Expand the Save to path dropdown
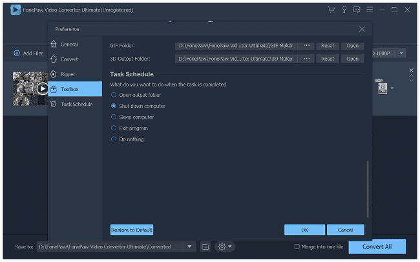Viewport: 420px width, 262px height. coord(189,247)
